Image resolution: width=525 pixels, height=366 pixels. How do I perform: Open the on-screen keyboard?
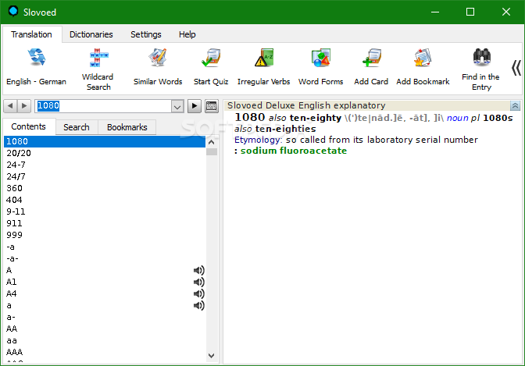point(212,106)
